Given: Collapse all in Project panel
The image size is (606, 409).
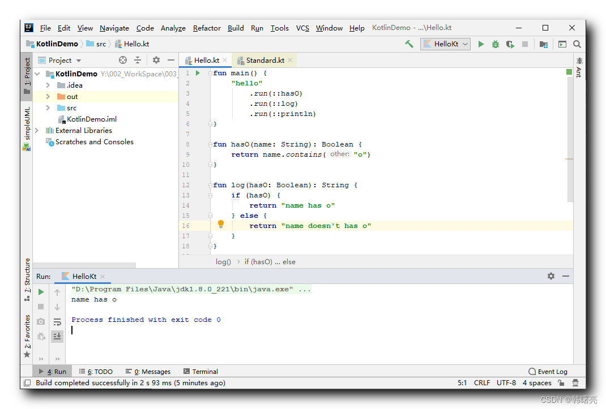Looking at the screenshot, I should tap(138, 60).
